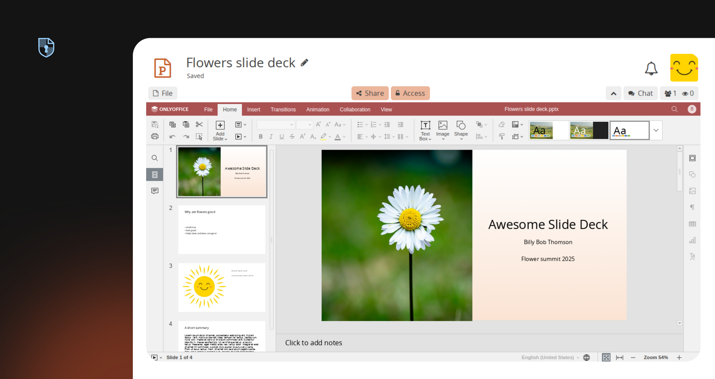Click the Share button
Image resolution: width=715 pixels, height=379 pixels.
370,94
